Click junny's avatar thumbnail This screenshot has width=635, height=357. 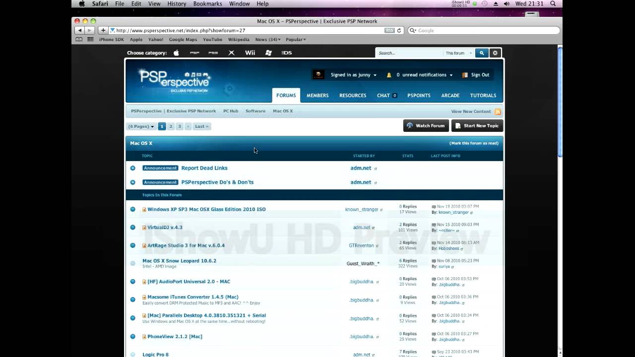318,75
